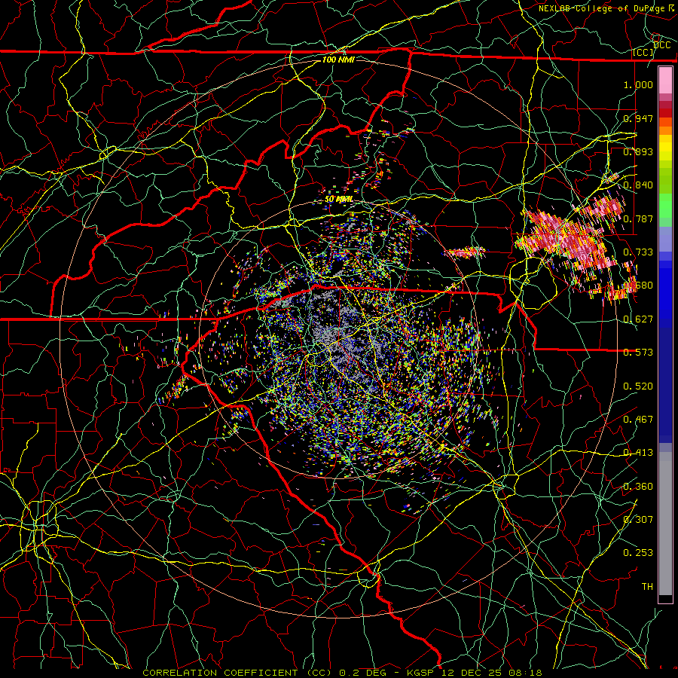This screenshot has width=678, height=678.
Task: Click the [CC] legend title
Action: [643, 52]
